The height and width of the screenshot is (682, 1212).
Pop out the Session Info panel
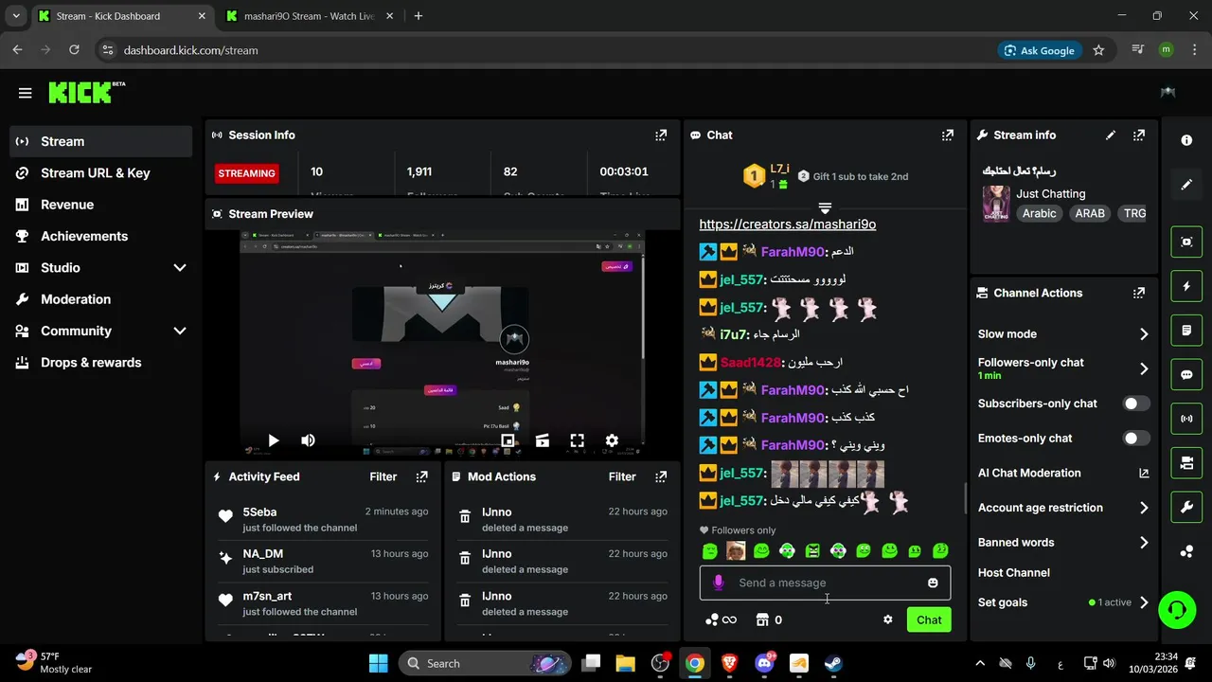pos(661,135)
